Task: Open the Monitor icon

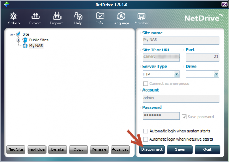Action: coord(141,17)
